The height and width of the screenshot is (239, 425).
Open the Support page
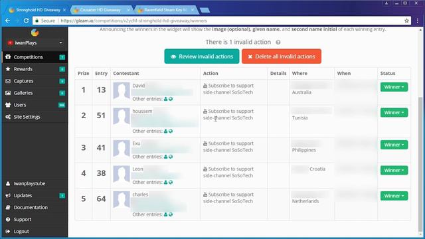[x=22, y=220]
